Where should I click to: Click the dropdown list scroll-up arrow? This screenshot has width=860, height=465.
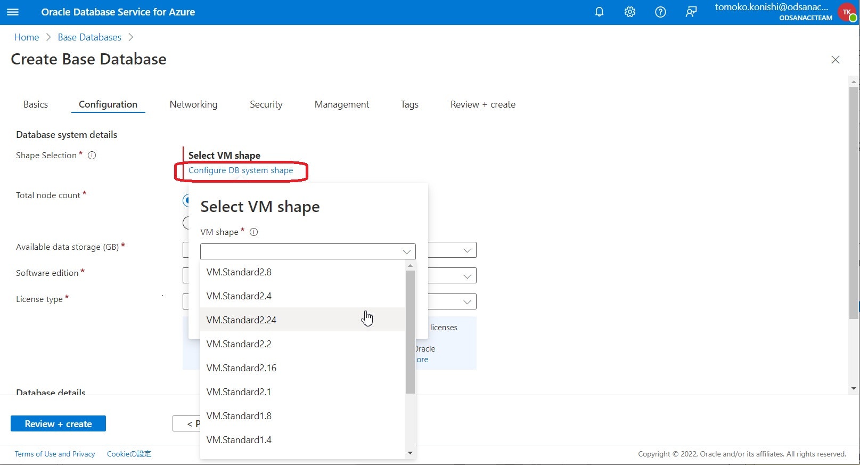pyautogui.click(x=410, y=265)
